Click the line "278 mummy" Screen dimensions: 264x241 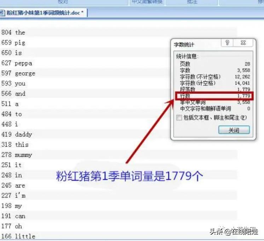pos(17,155)
